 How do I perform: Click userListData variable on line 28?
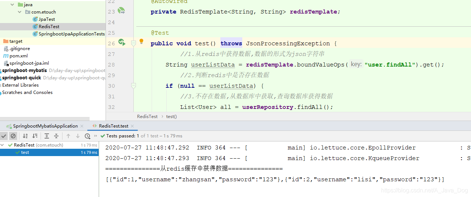[213, 65]
